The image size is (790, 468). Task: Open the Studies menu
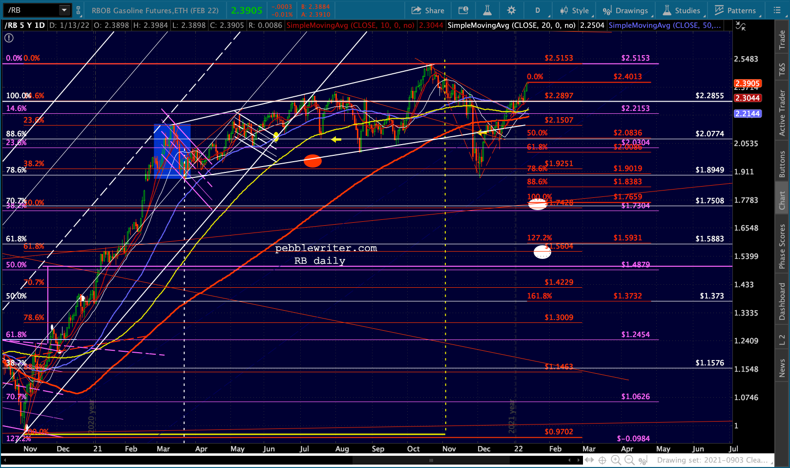(x=682, y=10)
